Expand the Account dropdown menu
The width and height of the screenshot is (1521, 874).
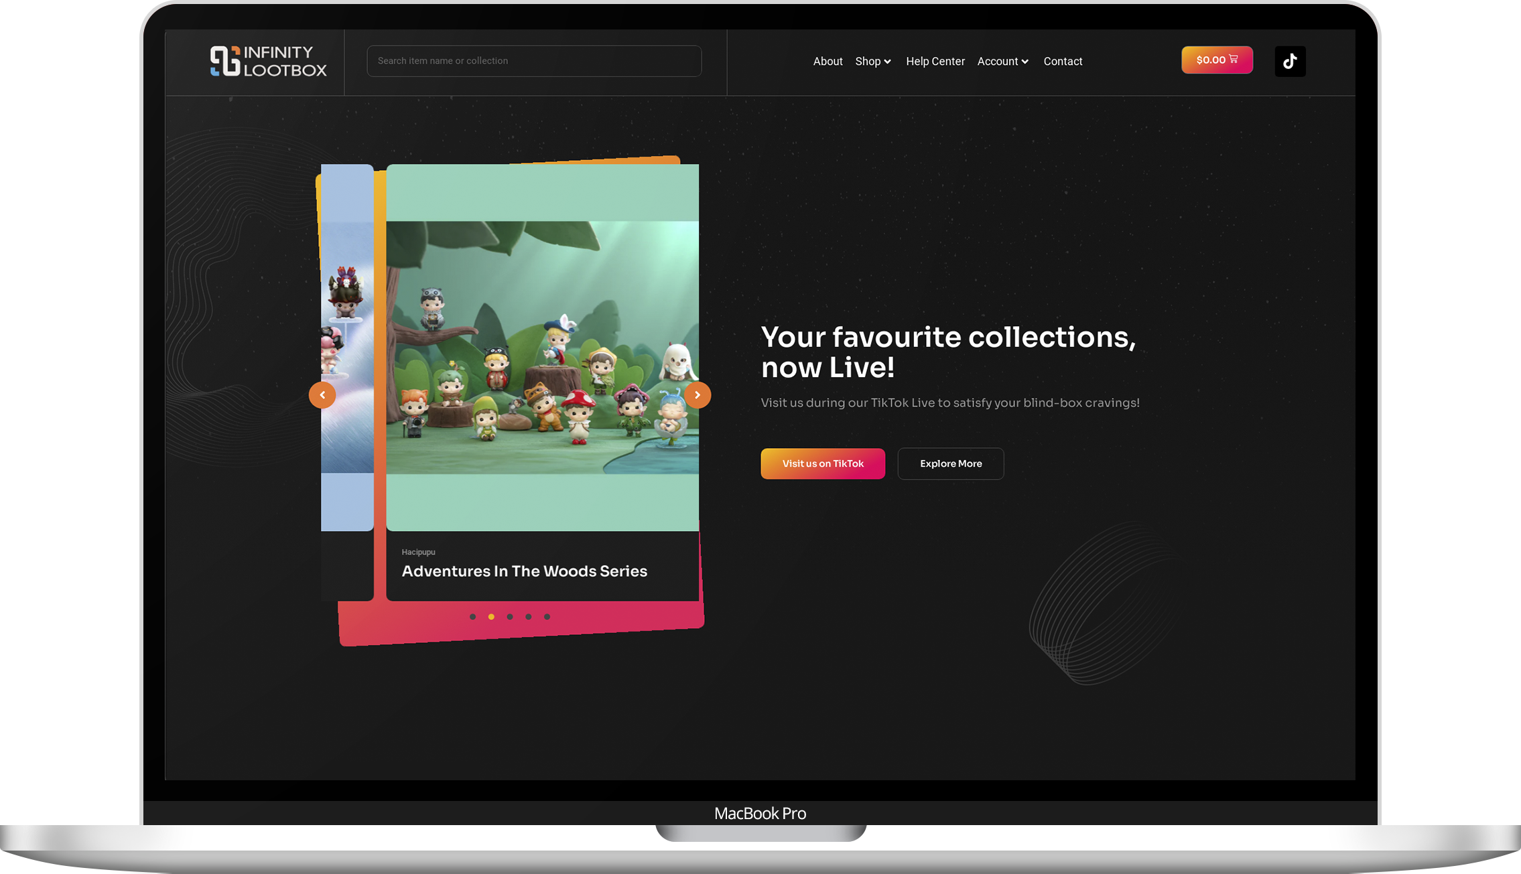click(x=1002, y=61)
